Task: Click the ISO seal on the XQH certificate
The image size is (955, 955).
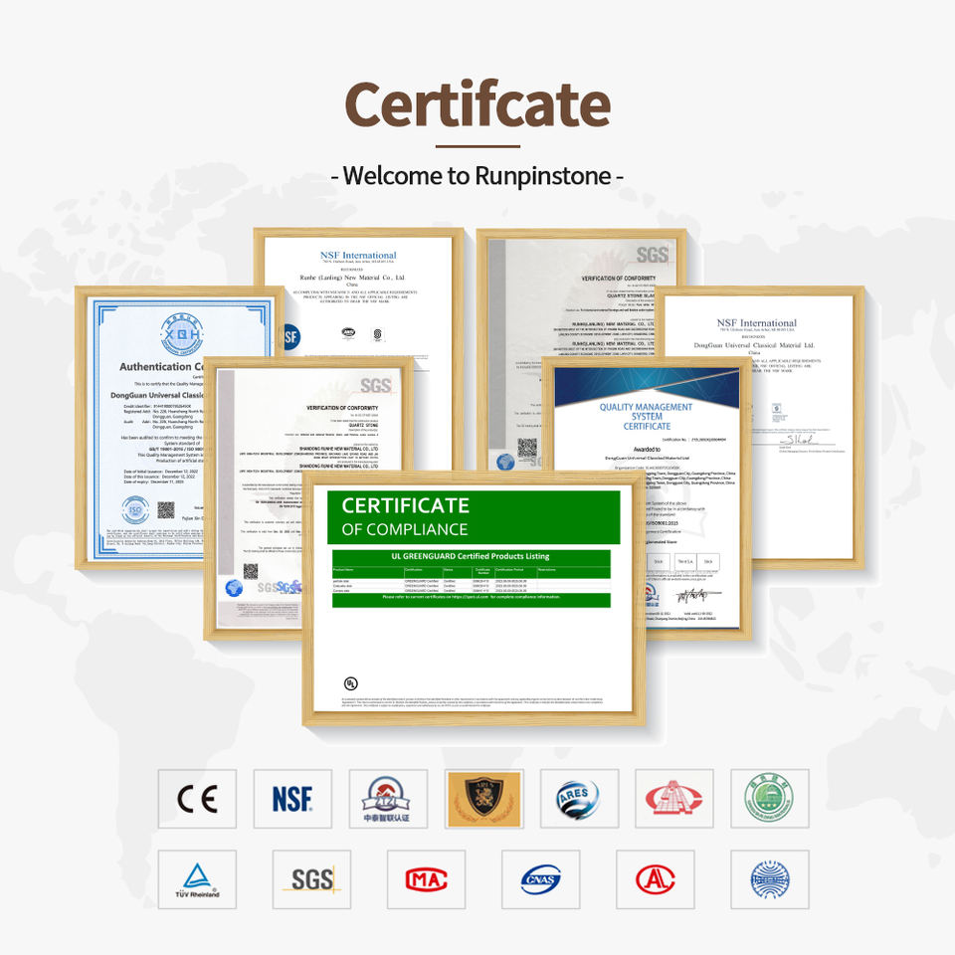Action: (x=135, y=509)
